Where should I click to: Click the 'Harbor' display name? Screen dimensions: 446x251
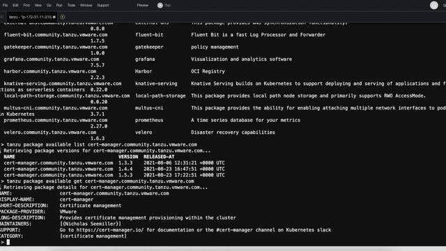coord(144,71)
